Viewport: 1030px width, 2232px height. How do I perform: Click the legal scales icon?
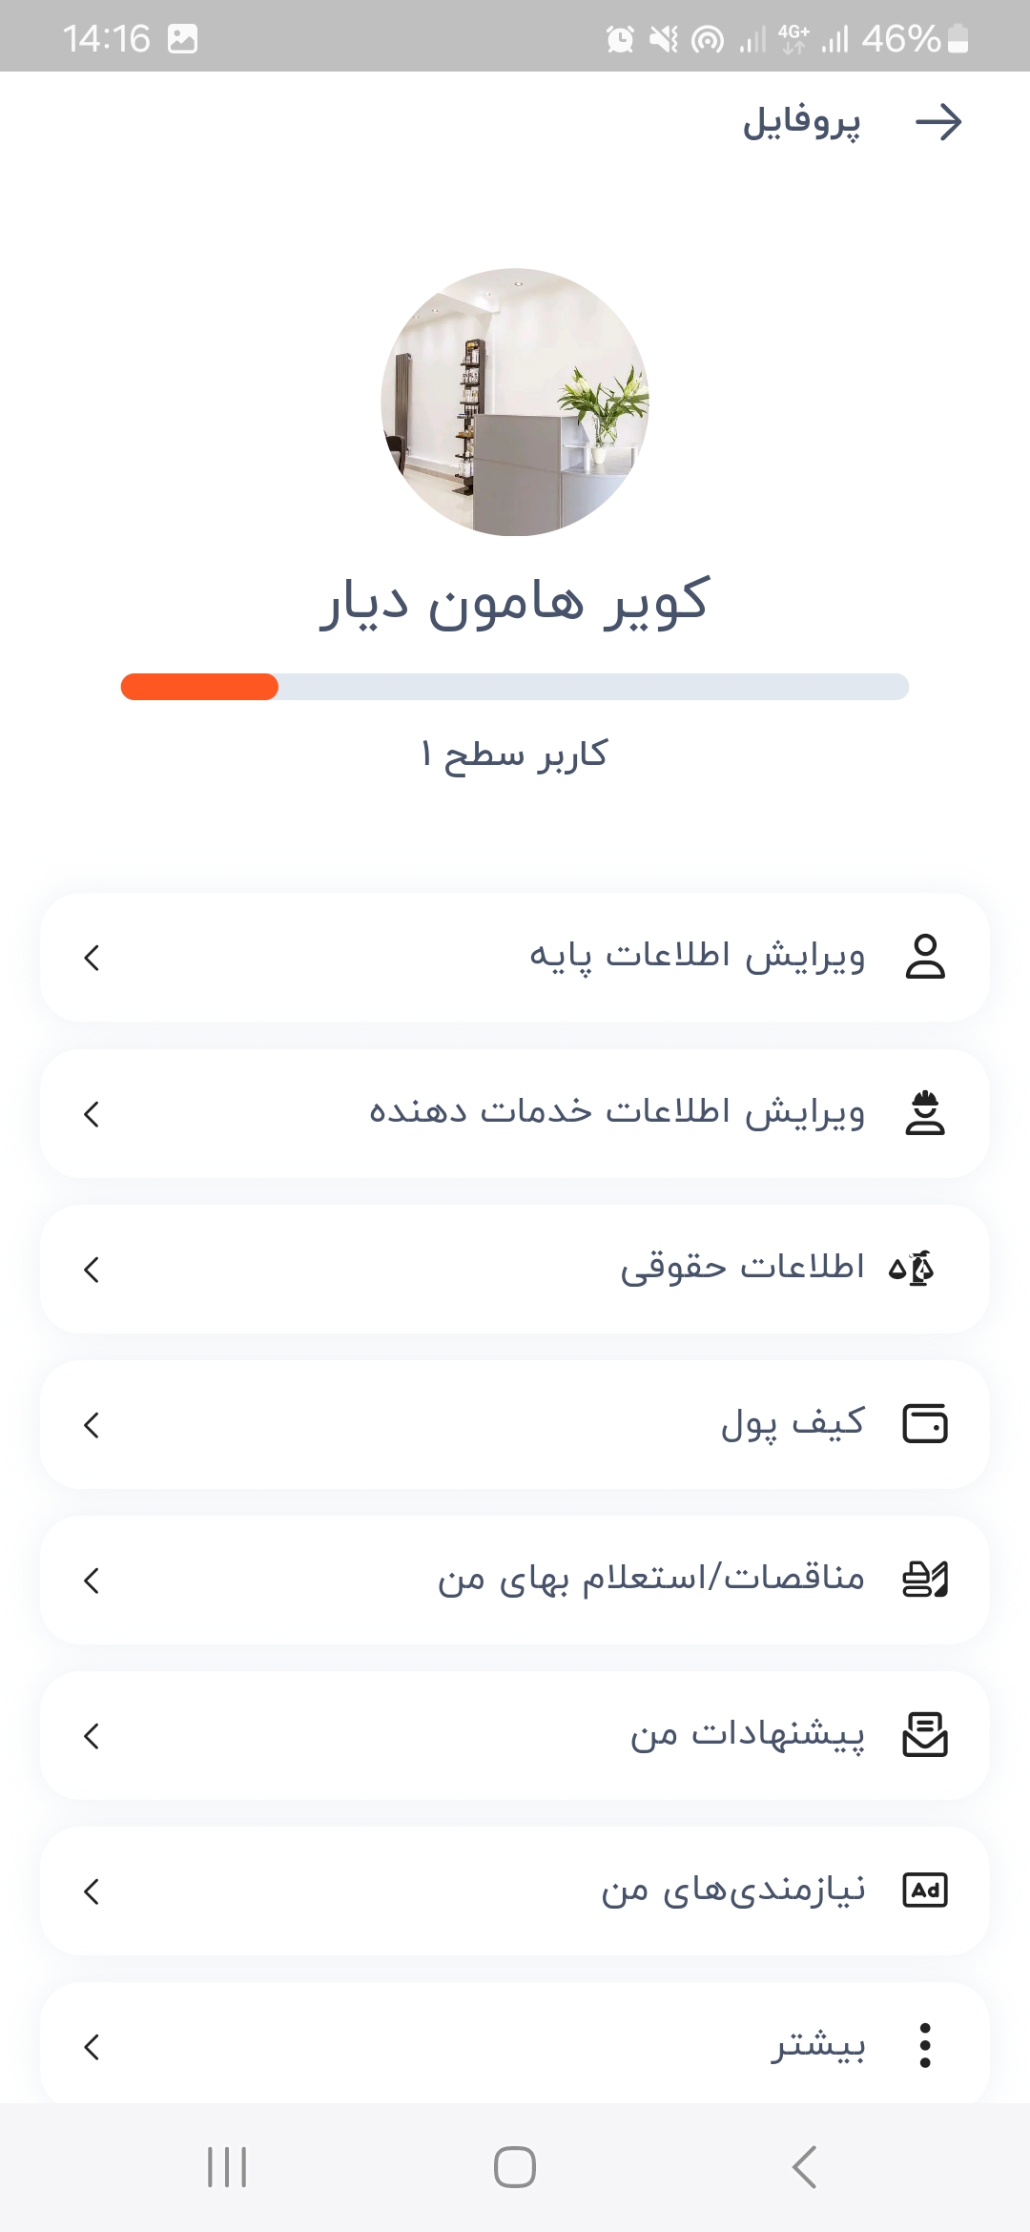(x=913, y=1269)
